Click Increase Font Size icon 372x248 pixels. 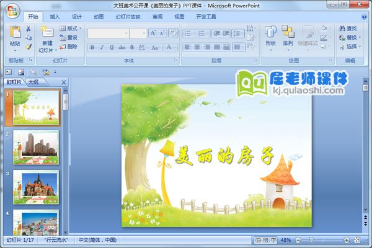[x=153, y=33]
